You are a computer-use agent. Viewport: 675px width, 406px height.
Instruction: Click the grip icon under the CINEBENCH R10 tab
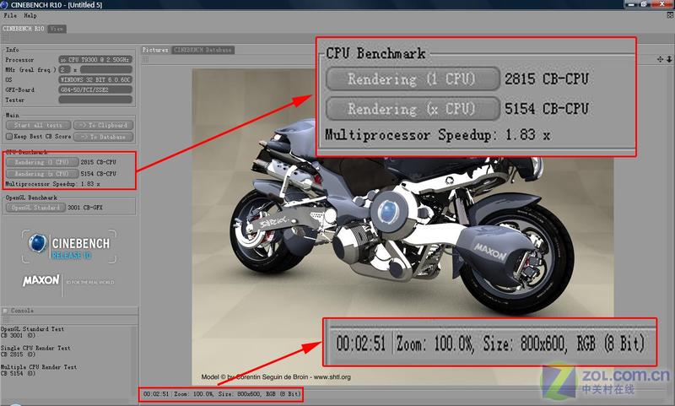(5, 38)
